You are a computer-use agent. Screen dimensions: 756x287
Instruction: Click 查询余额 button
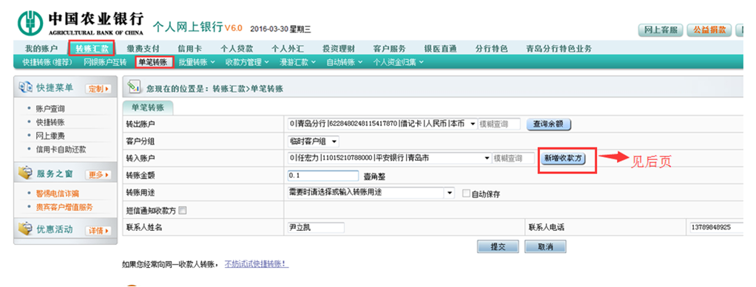tap(549, 124)
